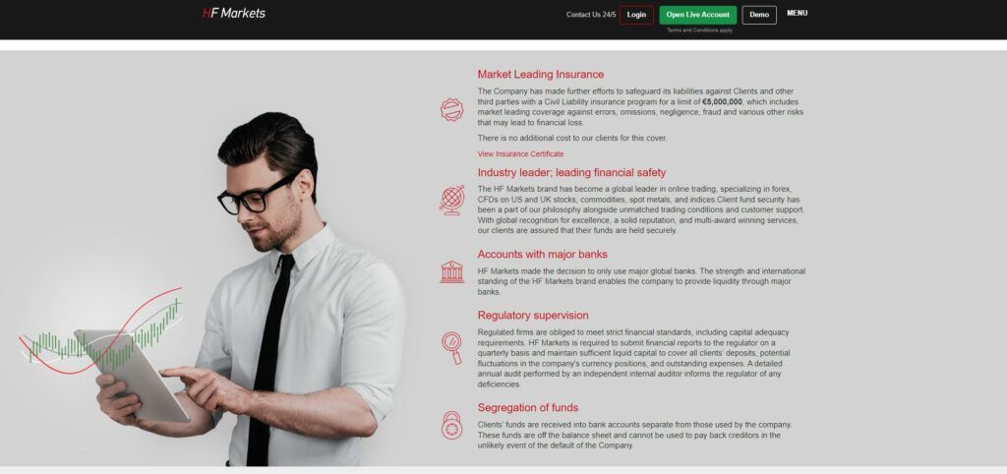This screenshot has width=1007, height=474.
Task: Click the Demo button
Action: point(759,15)
